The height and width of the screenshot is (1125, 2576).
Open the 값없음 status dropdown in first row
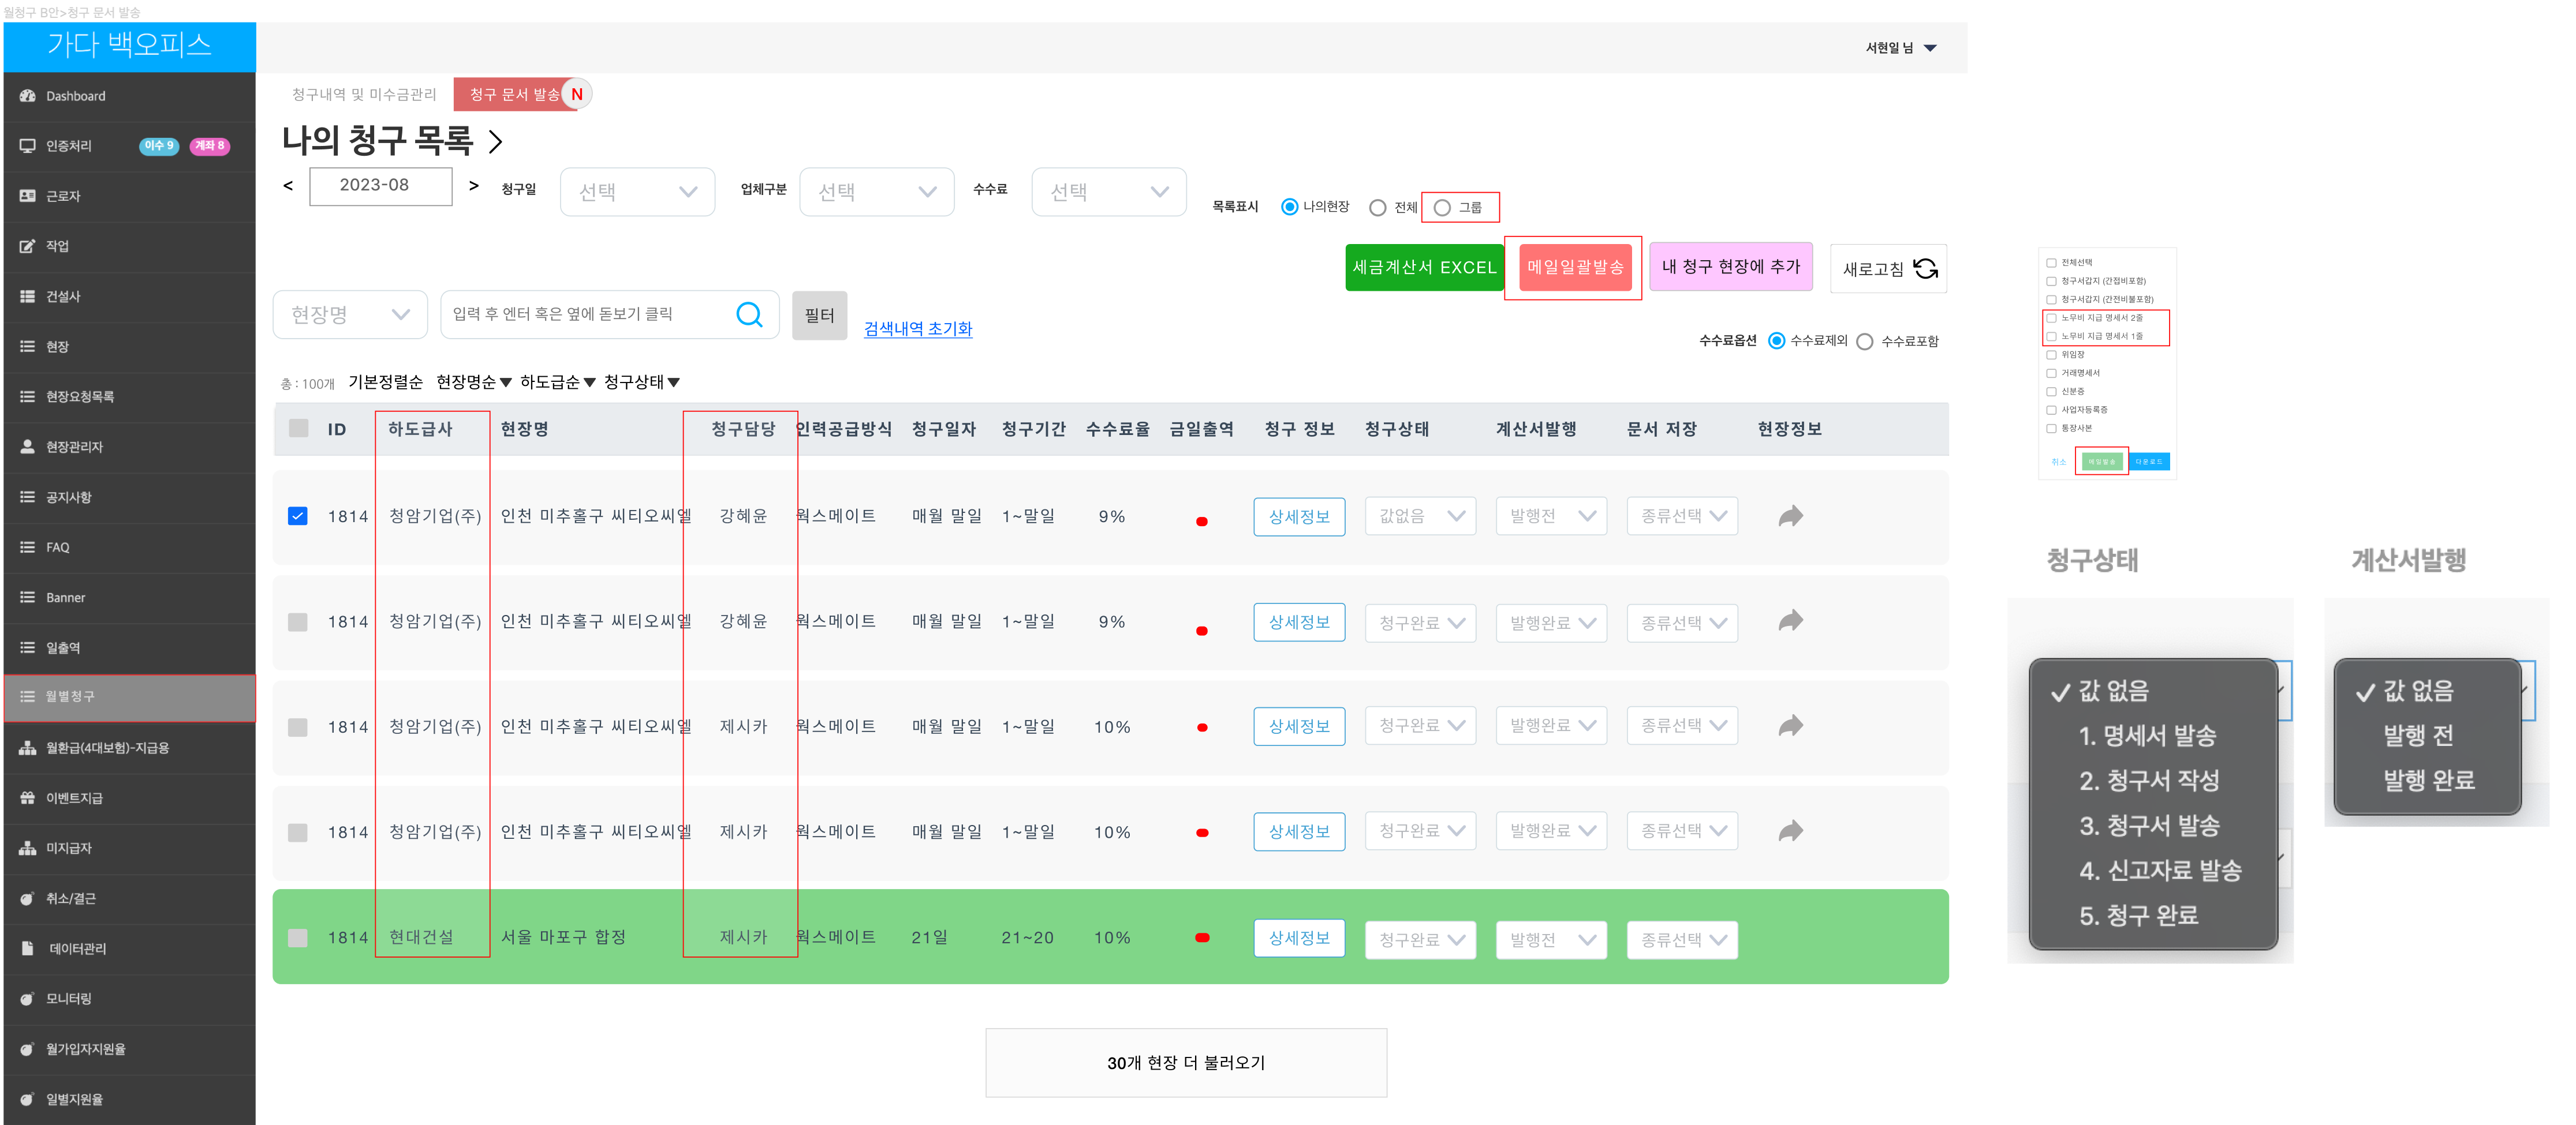coord(1420,516)
